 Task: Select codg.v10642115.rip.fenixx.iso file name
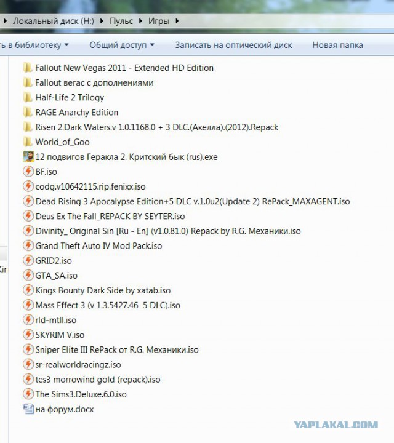pos(90,186)
